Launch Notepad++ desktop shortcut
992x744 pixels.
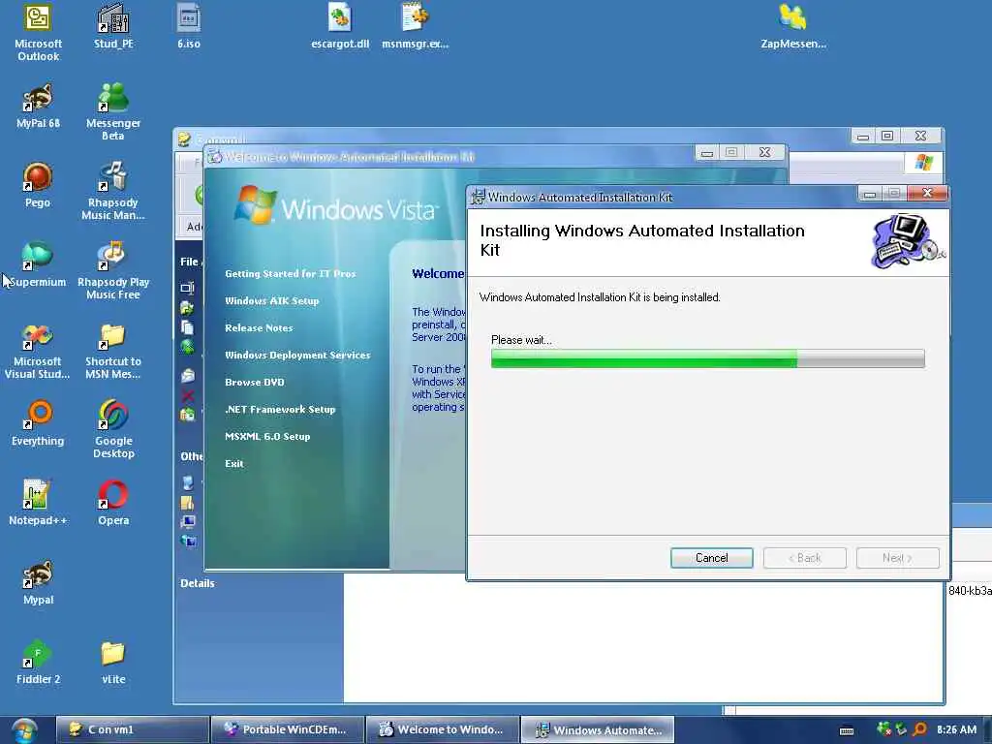pos(38,504)
